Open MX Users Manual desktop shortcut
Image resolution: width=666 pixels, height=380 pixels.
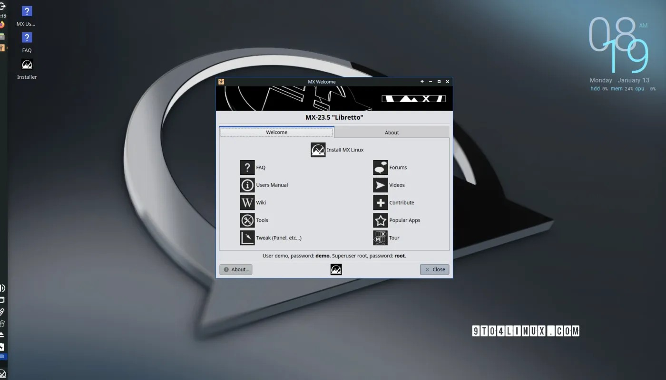point(27,16)
